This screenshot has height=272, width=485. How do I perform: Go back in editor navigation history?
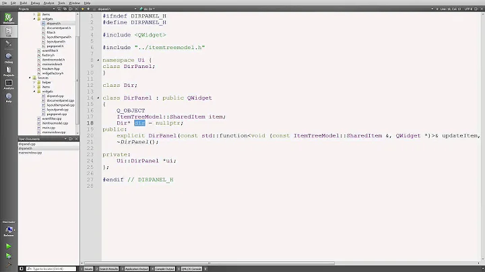[x=83, y=9]
